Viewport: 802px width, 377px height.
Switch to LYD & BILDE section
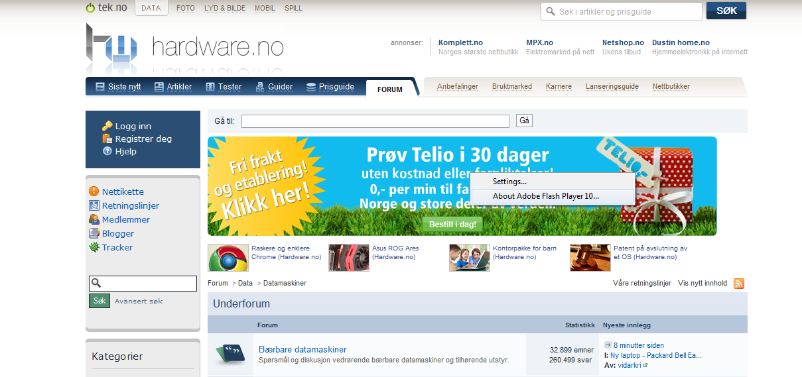[x=225, y=9]
